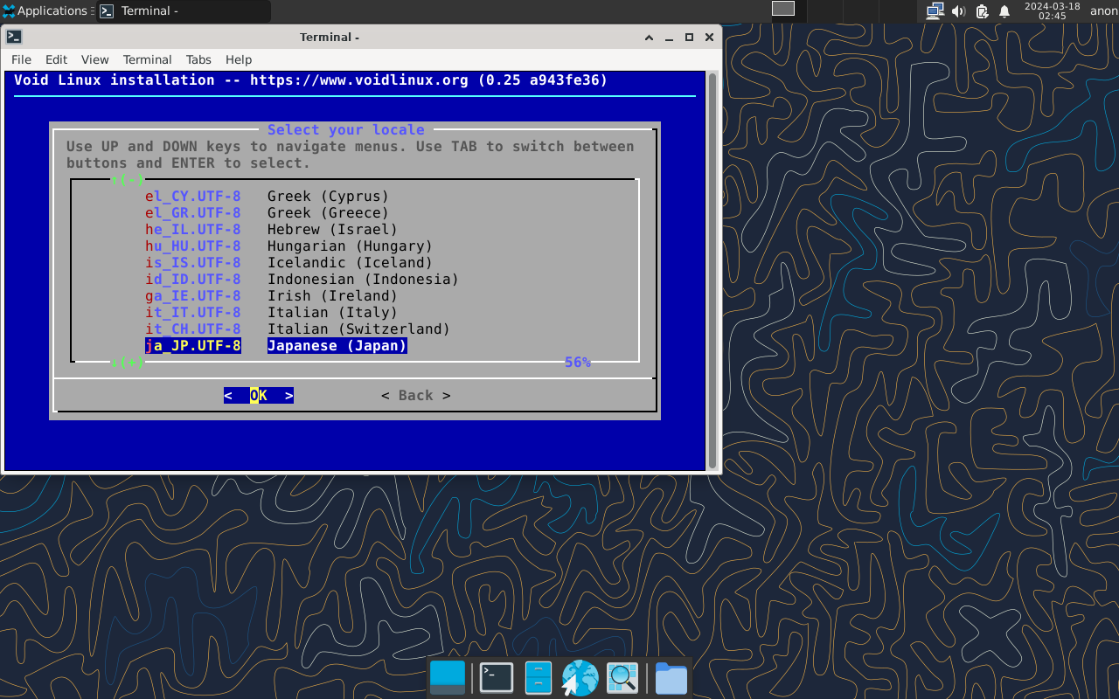Screen dimensions: 1119x699
Task: Select el_GR.UTF-8 Greek (Greece) locale
Action: click(268, 213)
